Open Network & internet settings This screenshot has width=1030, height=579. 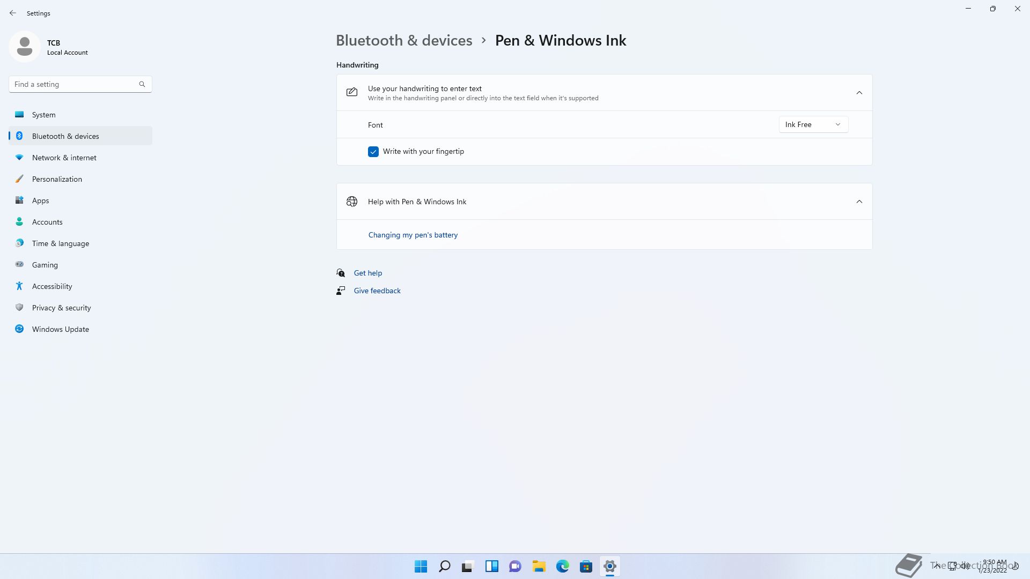point(80,158)
